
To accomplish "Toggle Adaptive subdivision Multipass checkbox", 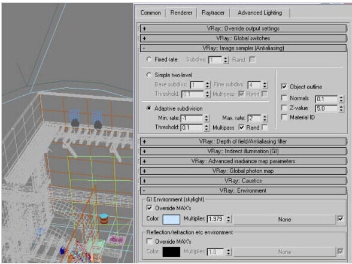I will point(241,128).
